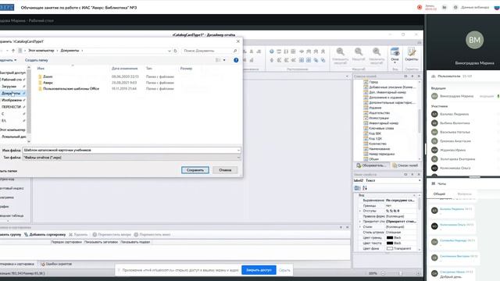Screen dimensions: 500x281
Task: Select Документы in the navigation pane
Action: pyautogui.click(x=11, y=94)
